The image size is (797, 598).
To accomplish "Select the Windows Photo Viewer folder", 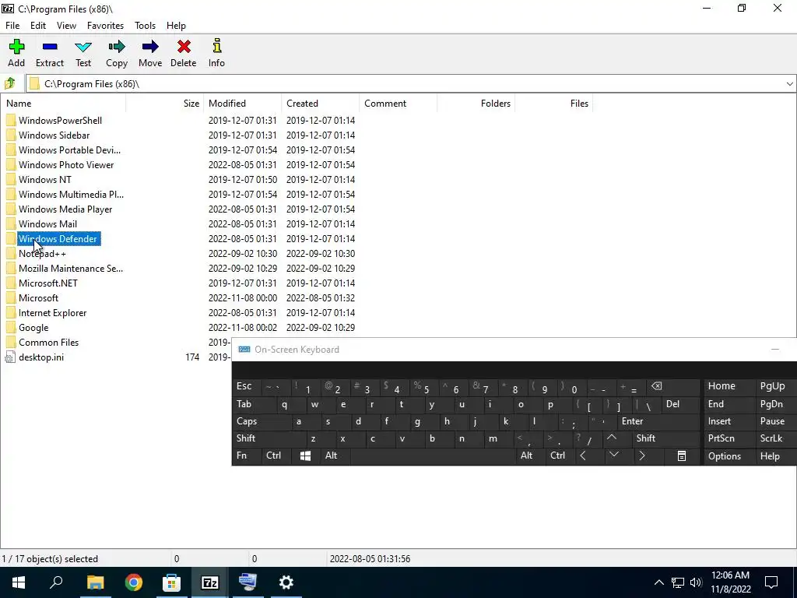I will (66, 165).
